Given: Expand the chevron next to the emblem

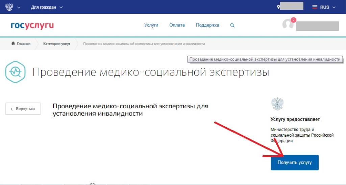Looking at the screenshot, I should click(x=19, y=7).
